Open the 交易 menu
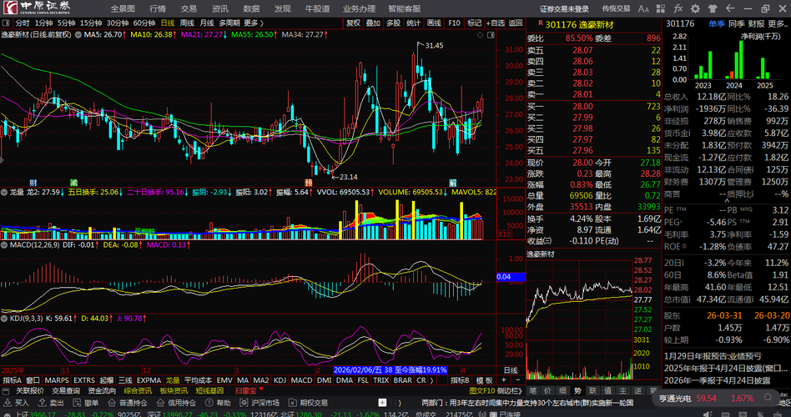 click(x=189, y=8)
